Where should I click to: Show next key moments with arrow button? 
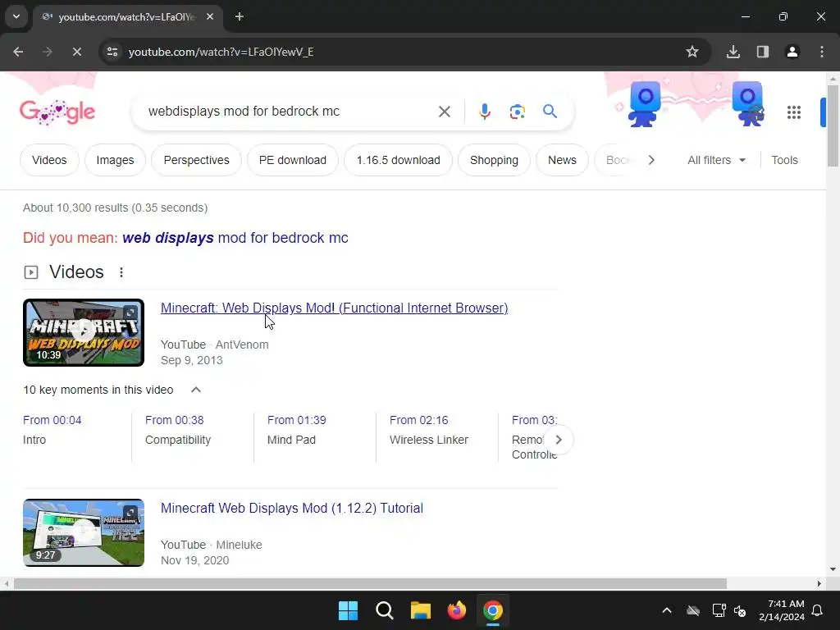(x=558, y=440)
